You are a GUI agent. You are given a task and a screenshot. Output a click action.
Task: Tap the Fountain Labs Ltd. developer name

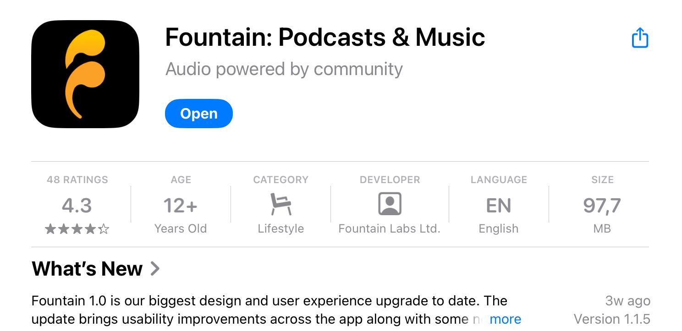pos(390,228)
